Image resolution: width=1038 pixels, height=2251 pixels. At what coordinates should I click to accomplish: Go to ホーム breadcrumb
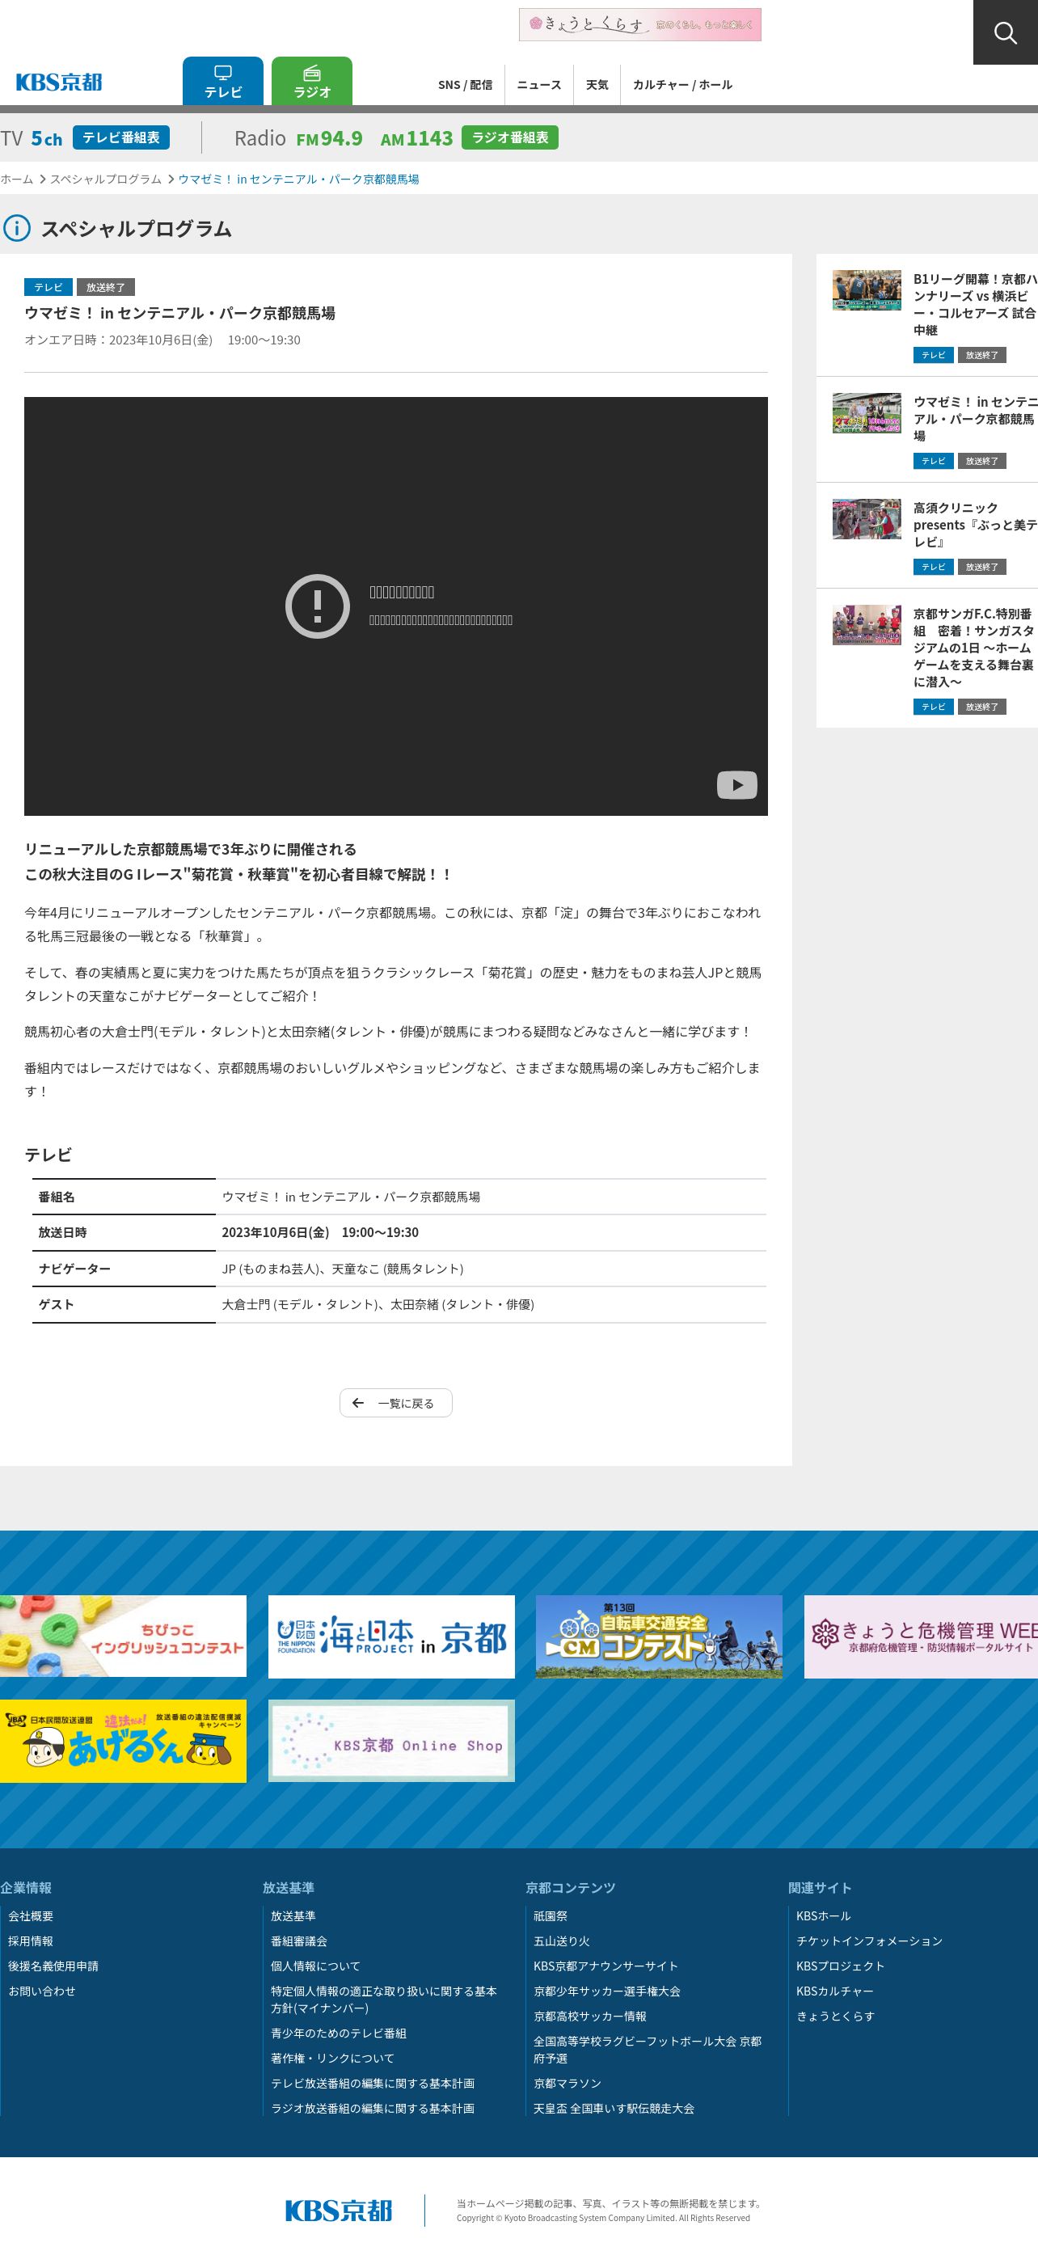click(x=17, y=179)
